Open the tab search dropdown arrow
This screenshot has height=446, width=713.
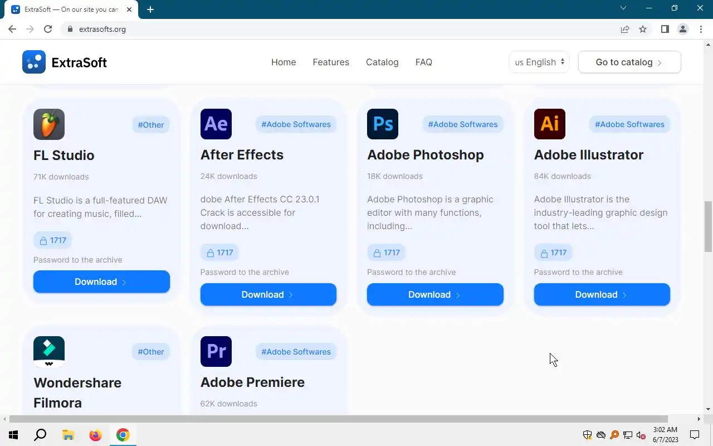click(623, 8)
